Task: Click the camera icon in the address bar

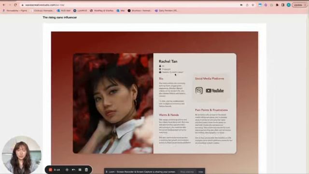Action: click(241, 5)
